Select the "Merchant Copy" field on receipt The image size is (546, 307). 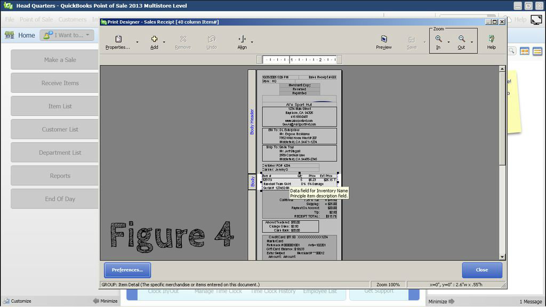(x=300, y=85)
